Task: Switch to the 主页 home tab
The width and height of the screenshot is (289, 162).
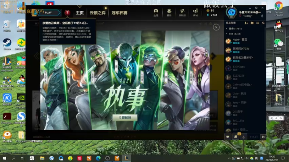Action: [79, 13]
